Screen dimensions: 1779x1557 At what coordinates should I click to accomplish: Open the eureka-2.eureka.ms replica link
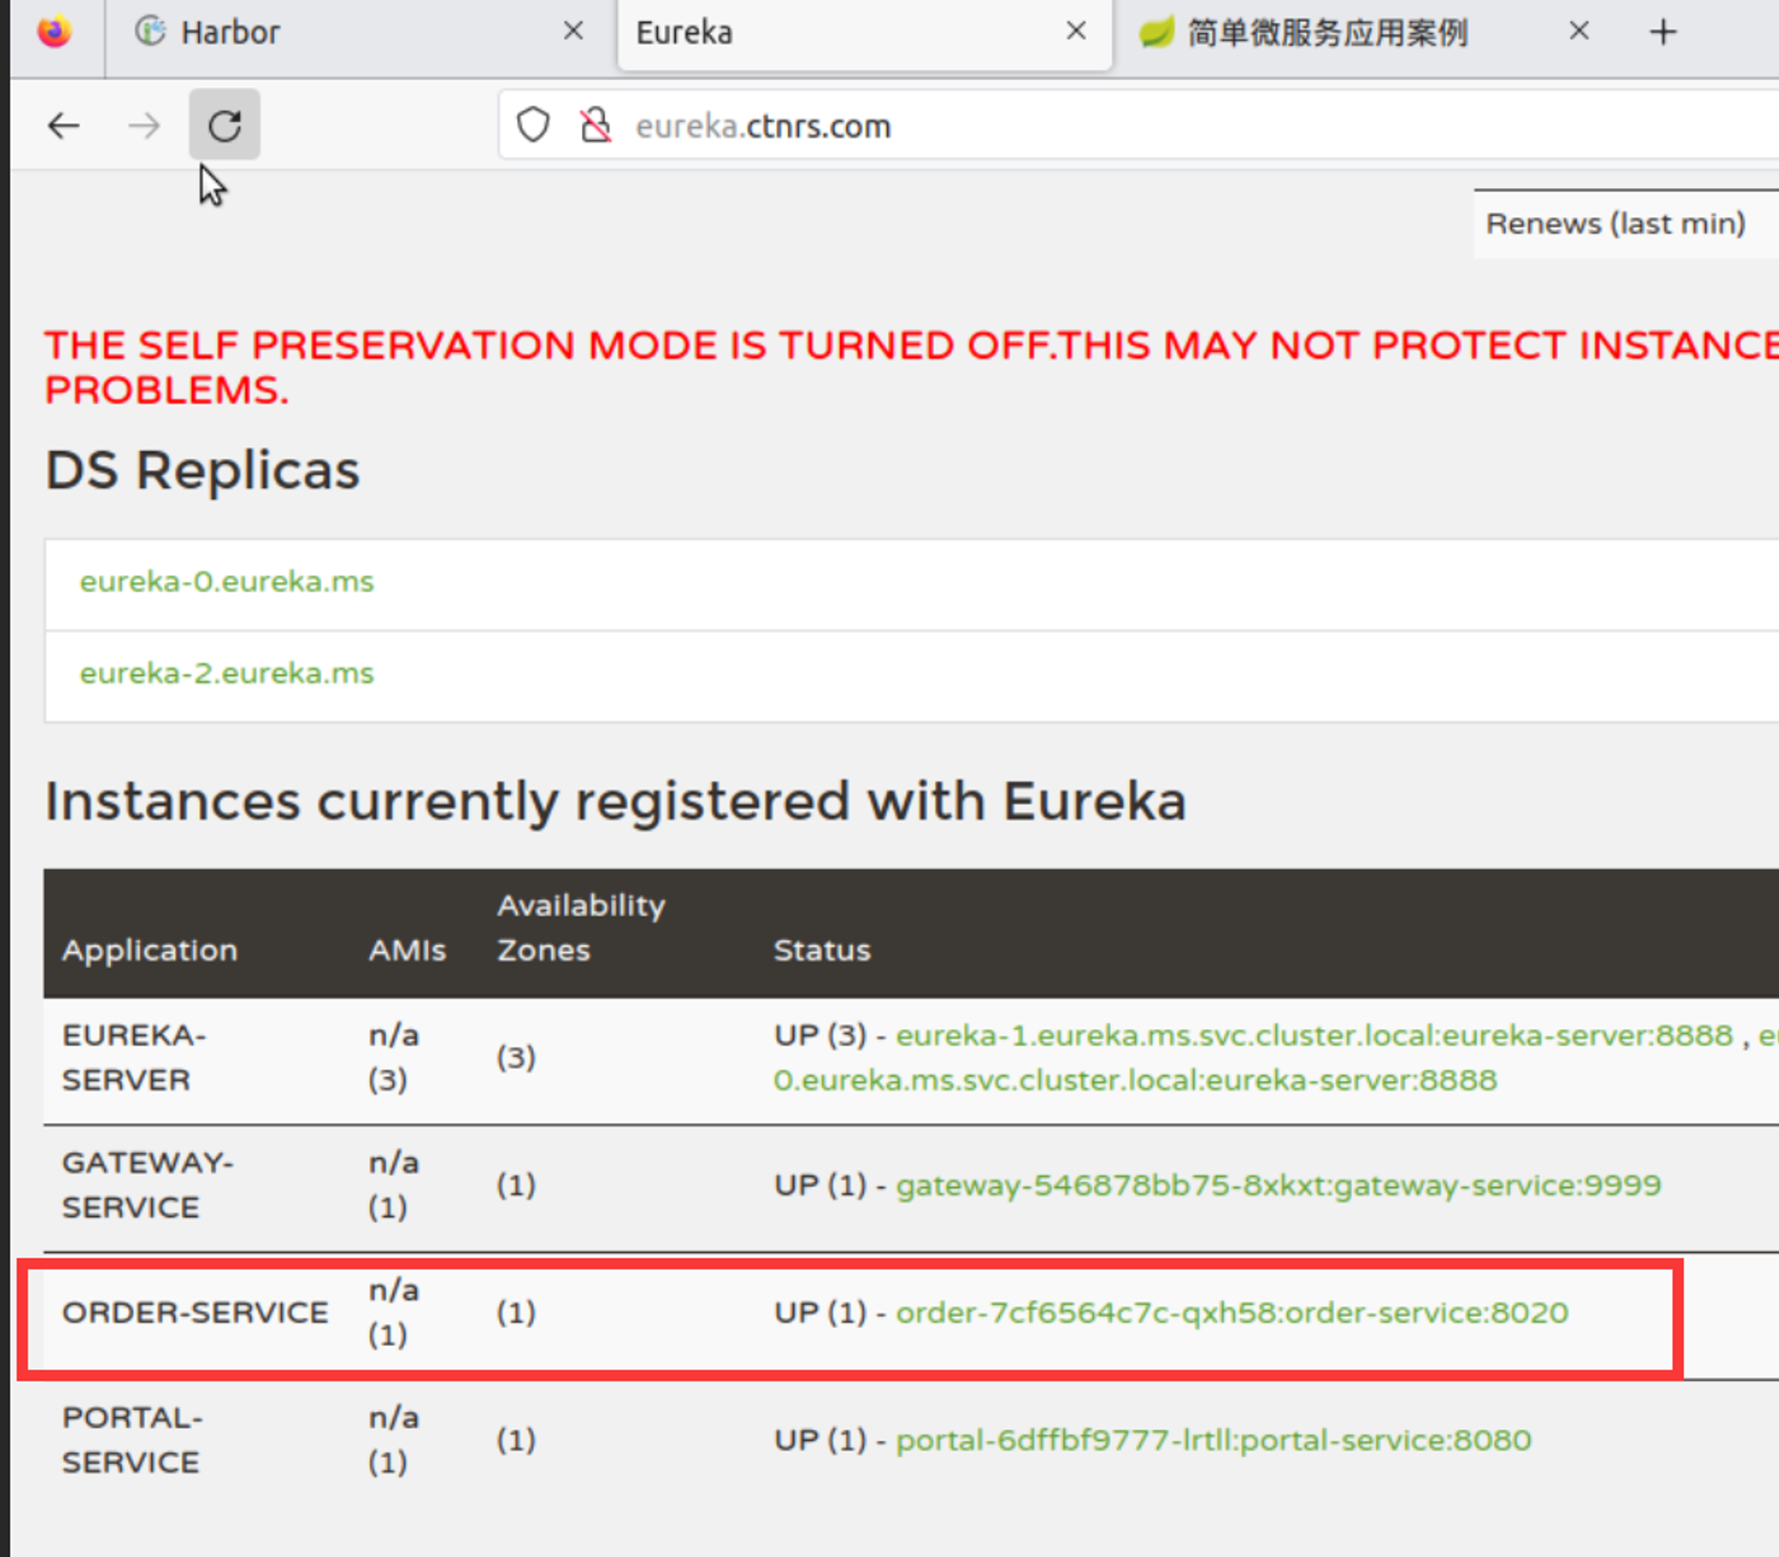[227, 674]
